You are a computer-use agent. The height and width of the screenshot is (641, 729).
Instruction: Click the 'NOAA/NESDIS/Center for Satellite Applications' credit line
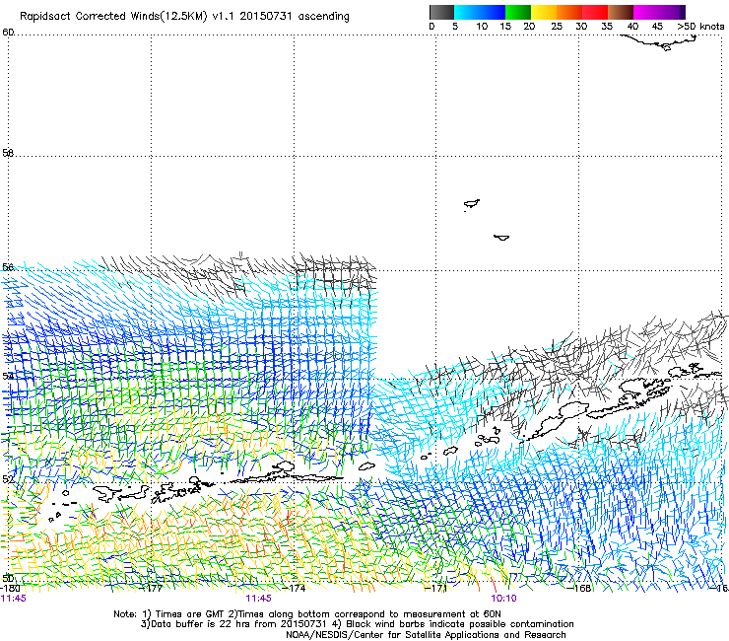pos(426,635)
